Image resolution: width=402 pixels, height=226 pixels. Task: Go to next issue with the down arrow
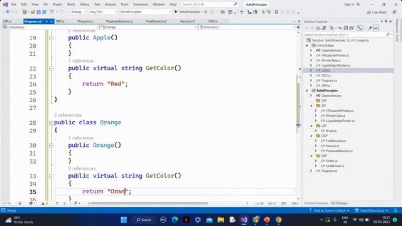coord(65,203)
